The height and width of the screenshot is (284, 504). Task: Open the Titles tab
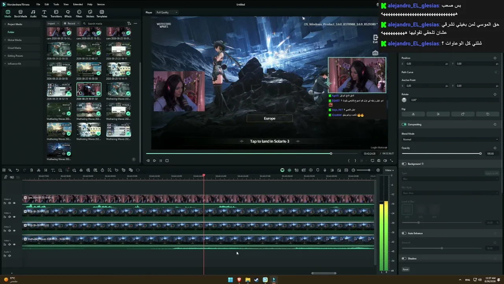click(x=44, y=14)
